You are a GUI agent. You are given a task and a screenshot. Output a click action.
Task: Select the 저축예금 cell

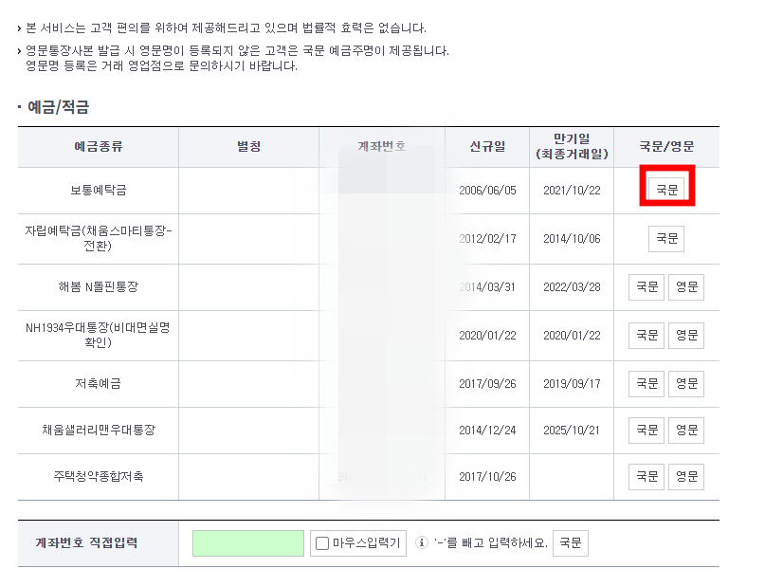coord(99,384)
